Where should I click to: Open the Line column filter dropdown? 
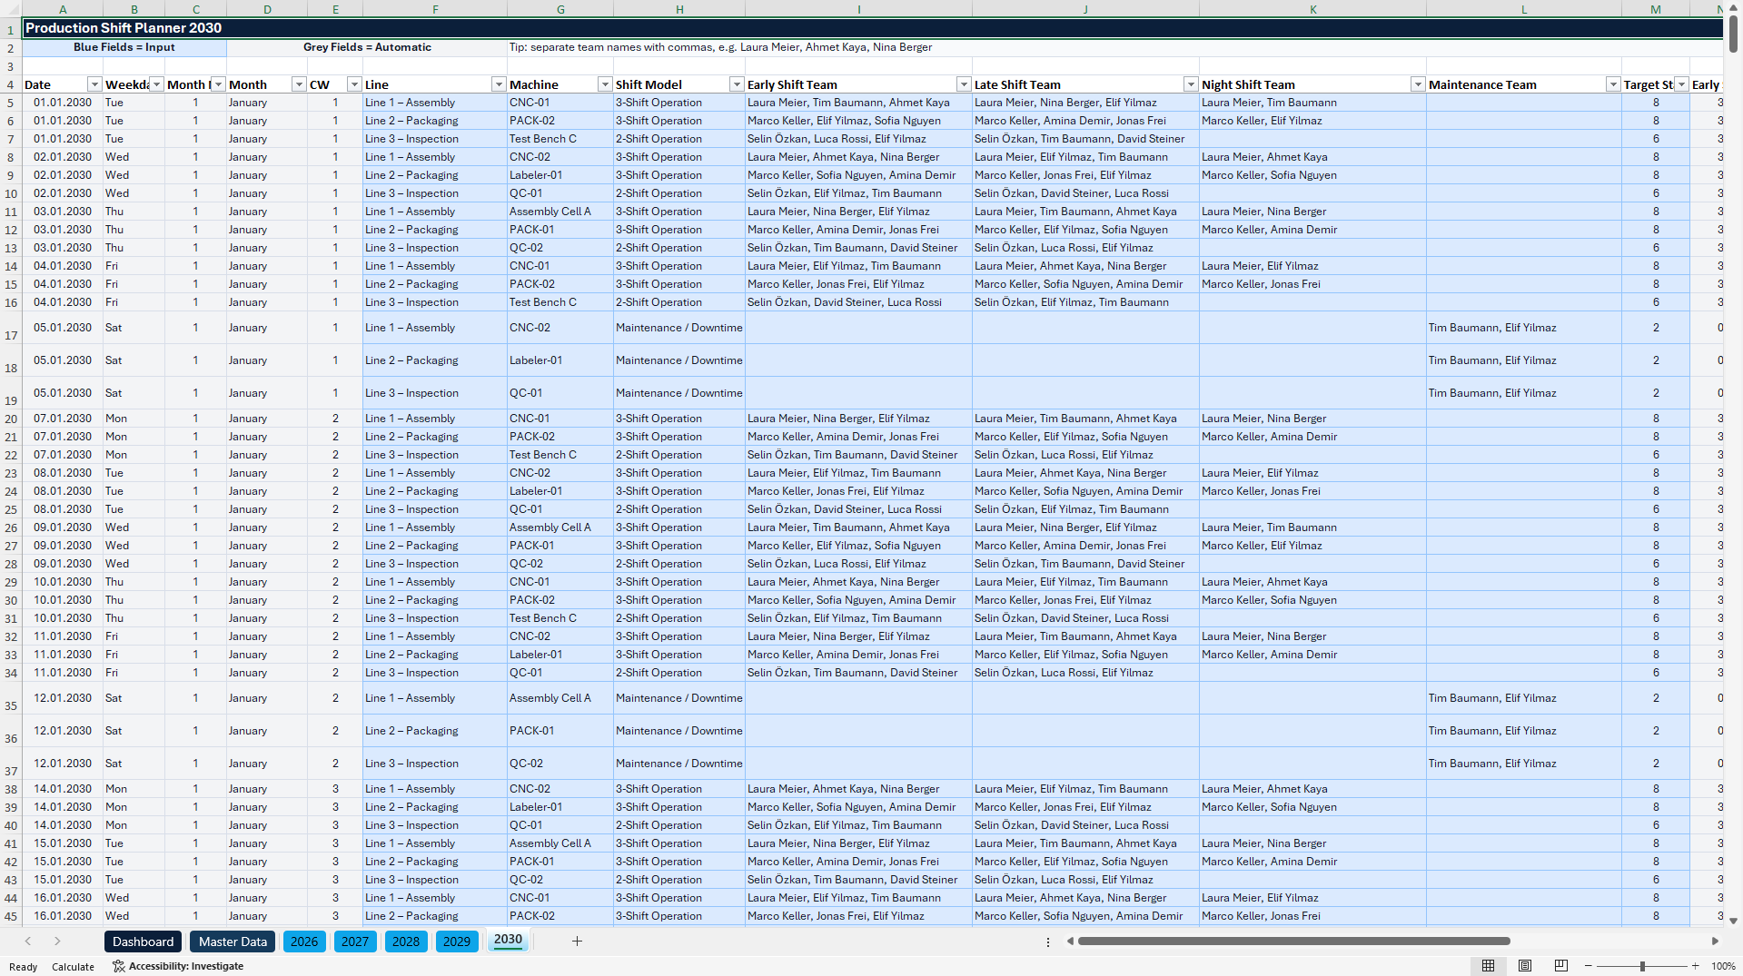(x=499, y=84)
